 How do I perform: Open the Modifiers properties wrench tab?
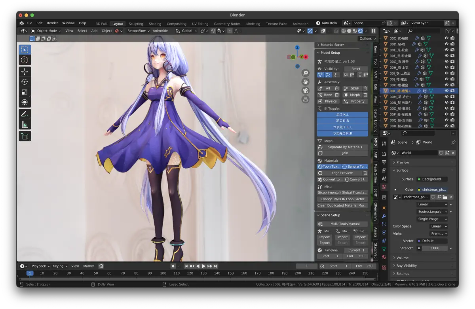tap(384, 216)
